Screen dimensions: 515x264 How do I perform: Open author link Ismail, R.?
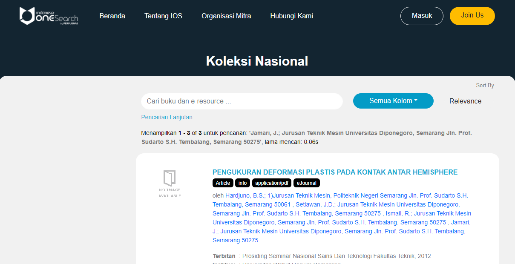pyautogui.click(x=398, y=213)
